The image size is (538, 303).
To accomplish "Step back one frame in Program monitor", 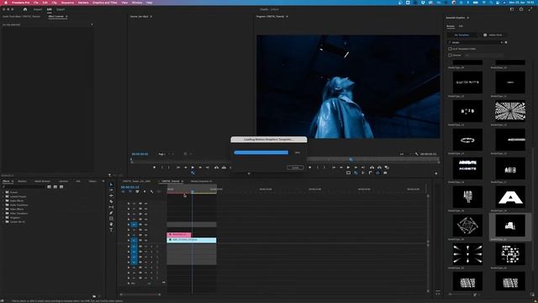I will click(341, 167).
